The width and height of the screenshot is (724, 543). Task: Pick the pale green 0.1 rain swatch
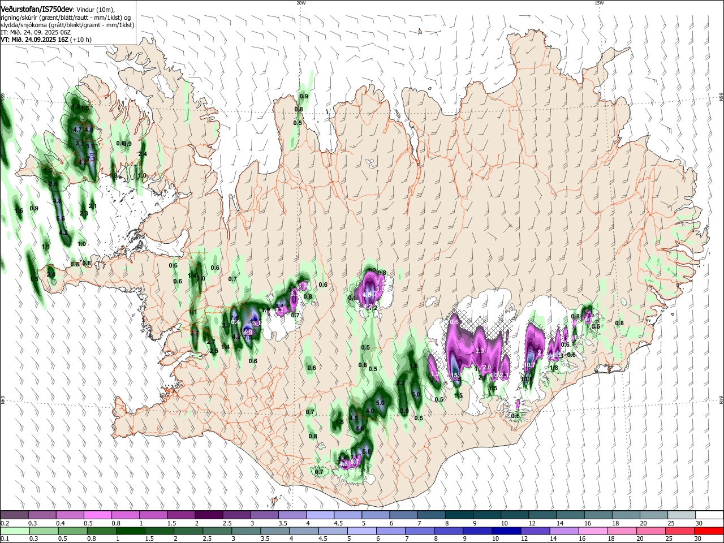14,531
